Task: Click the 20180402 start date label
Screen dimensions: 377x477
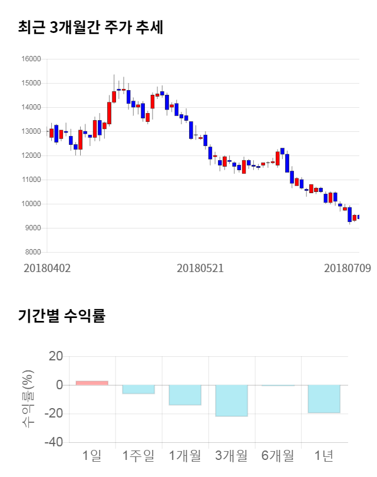Action: coord(47,268)
